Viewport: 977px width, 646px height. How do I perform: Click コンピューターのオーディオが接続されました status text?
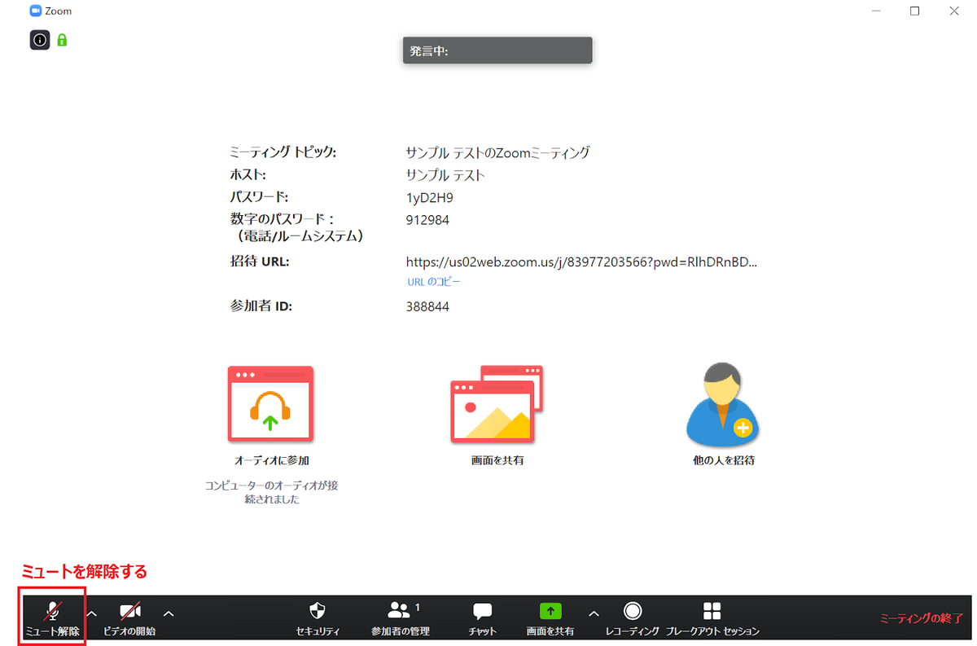[x=272, y=492]
